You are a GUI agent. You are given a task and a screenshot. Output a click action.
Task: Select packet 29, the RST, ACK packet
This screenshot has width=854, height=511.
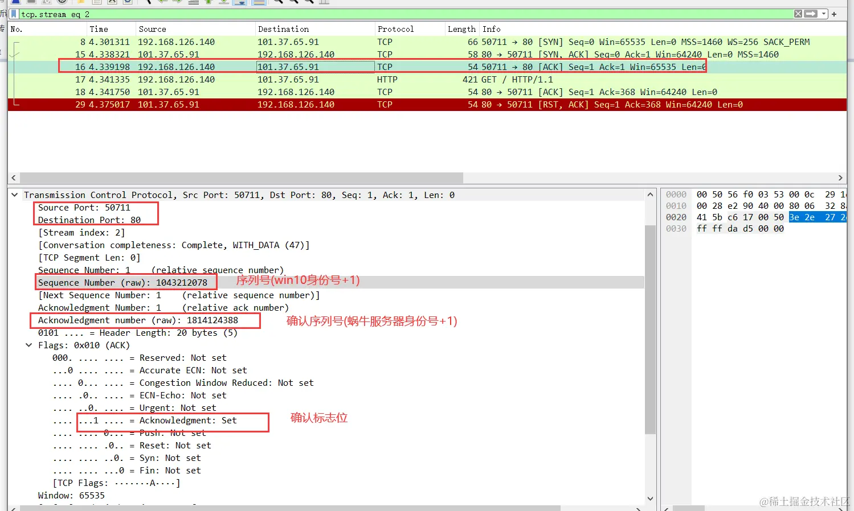click(427, 105)
